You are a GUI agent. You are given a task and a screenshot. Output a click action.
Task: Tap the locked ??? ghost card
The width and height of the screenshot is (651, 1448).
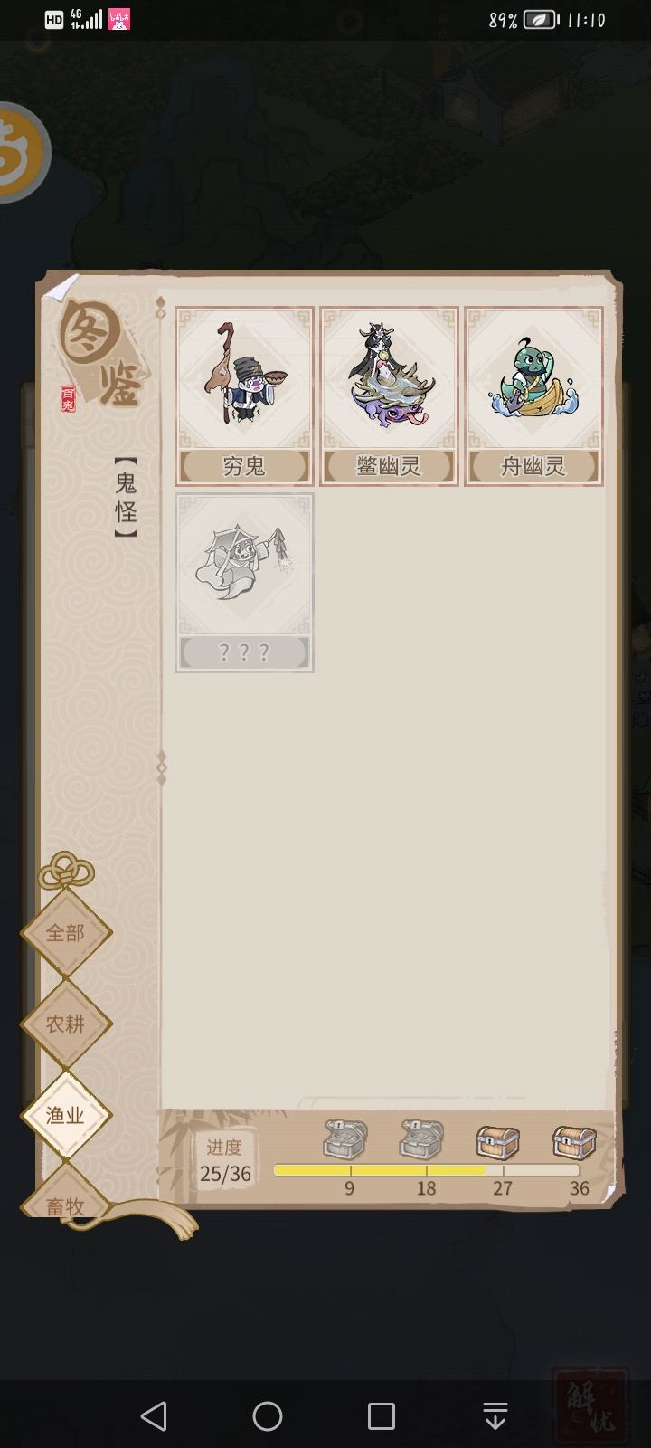pyautogui.click(x=244, y=582)
